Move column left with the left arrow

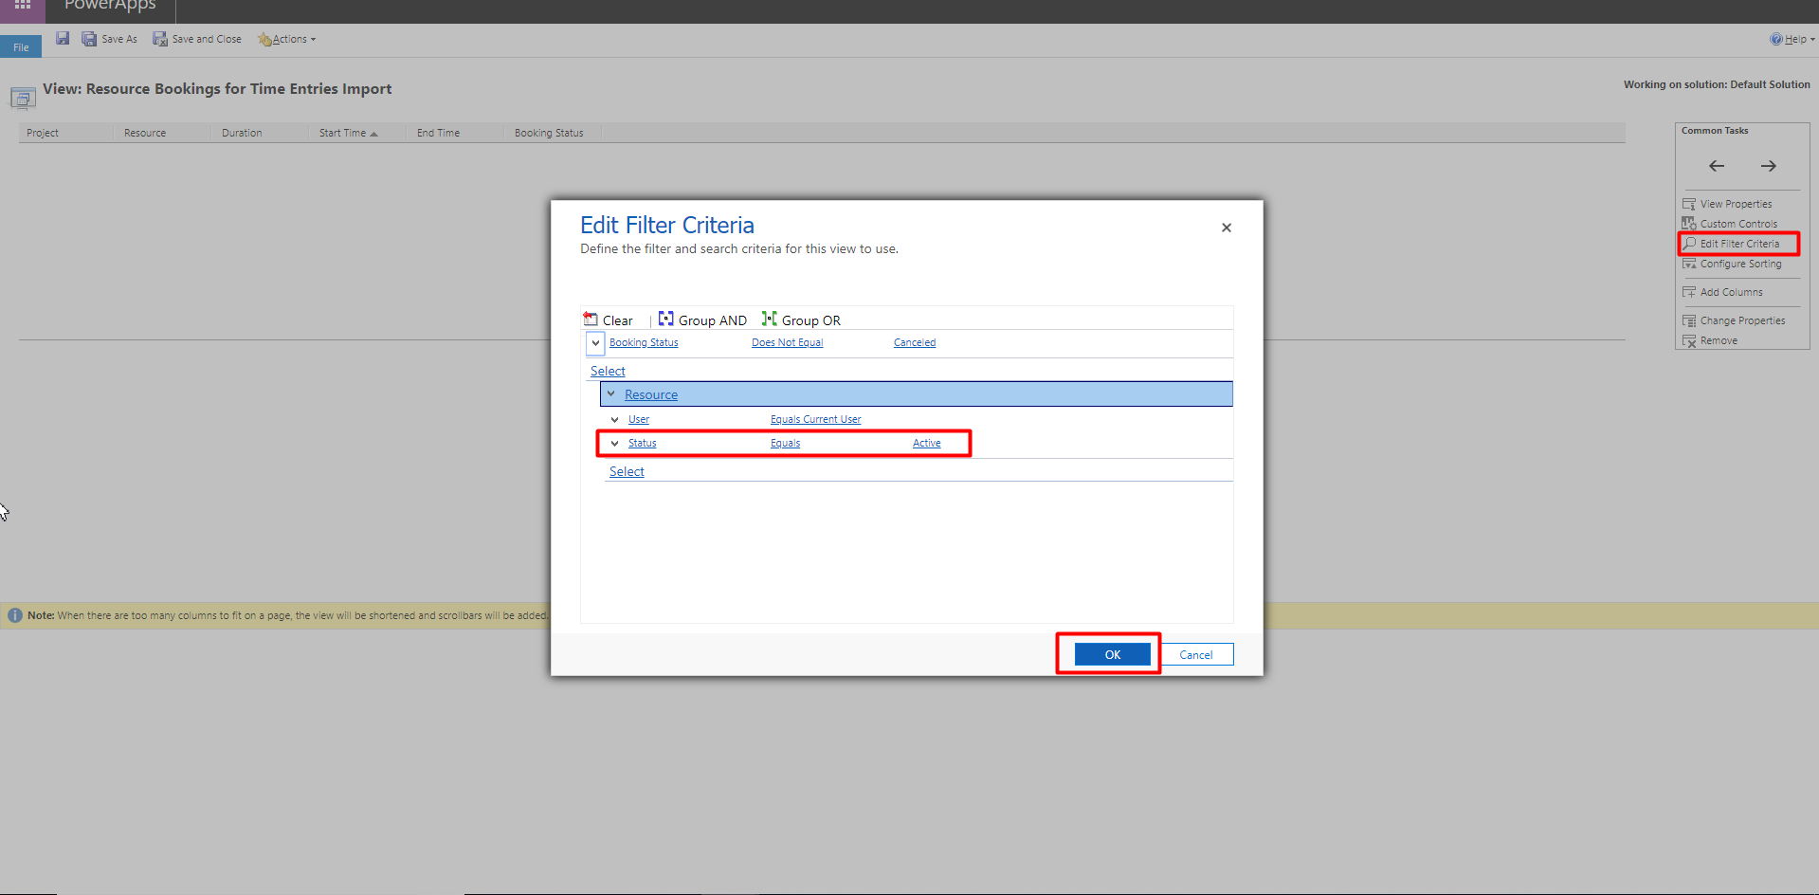1717,166
